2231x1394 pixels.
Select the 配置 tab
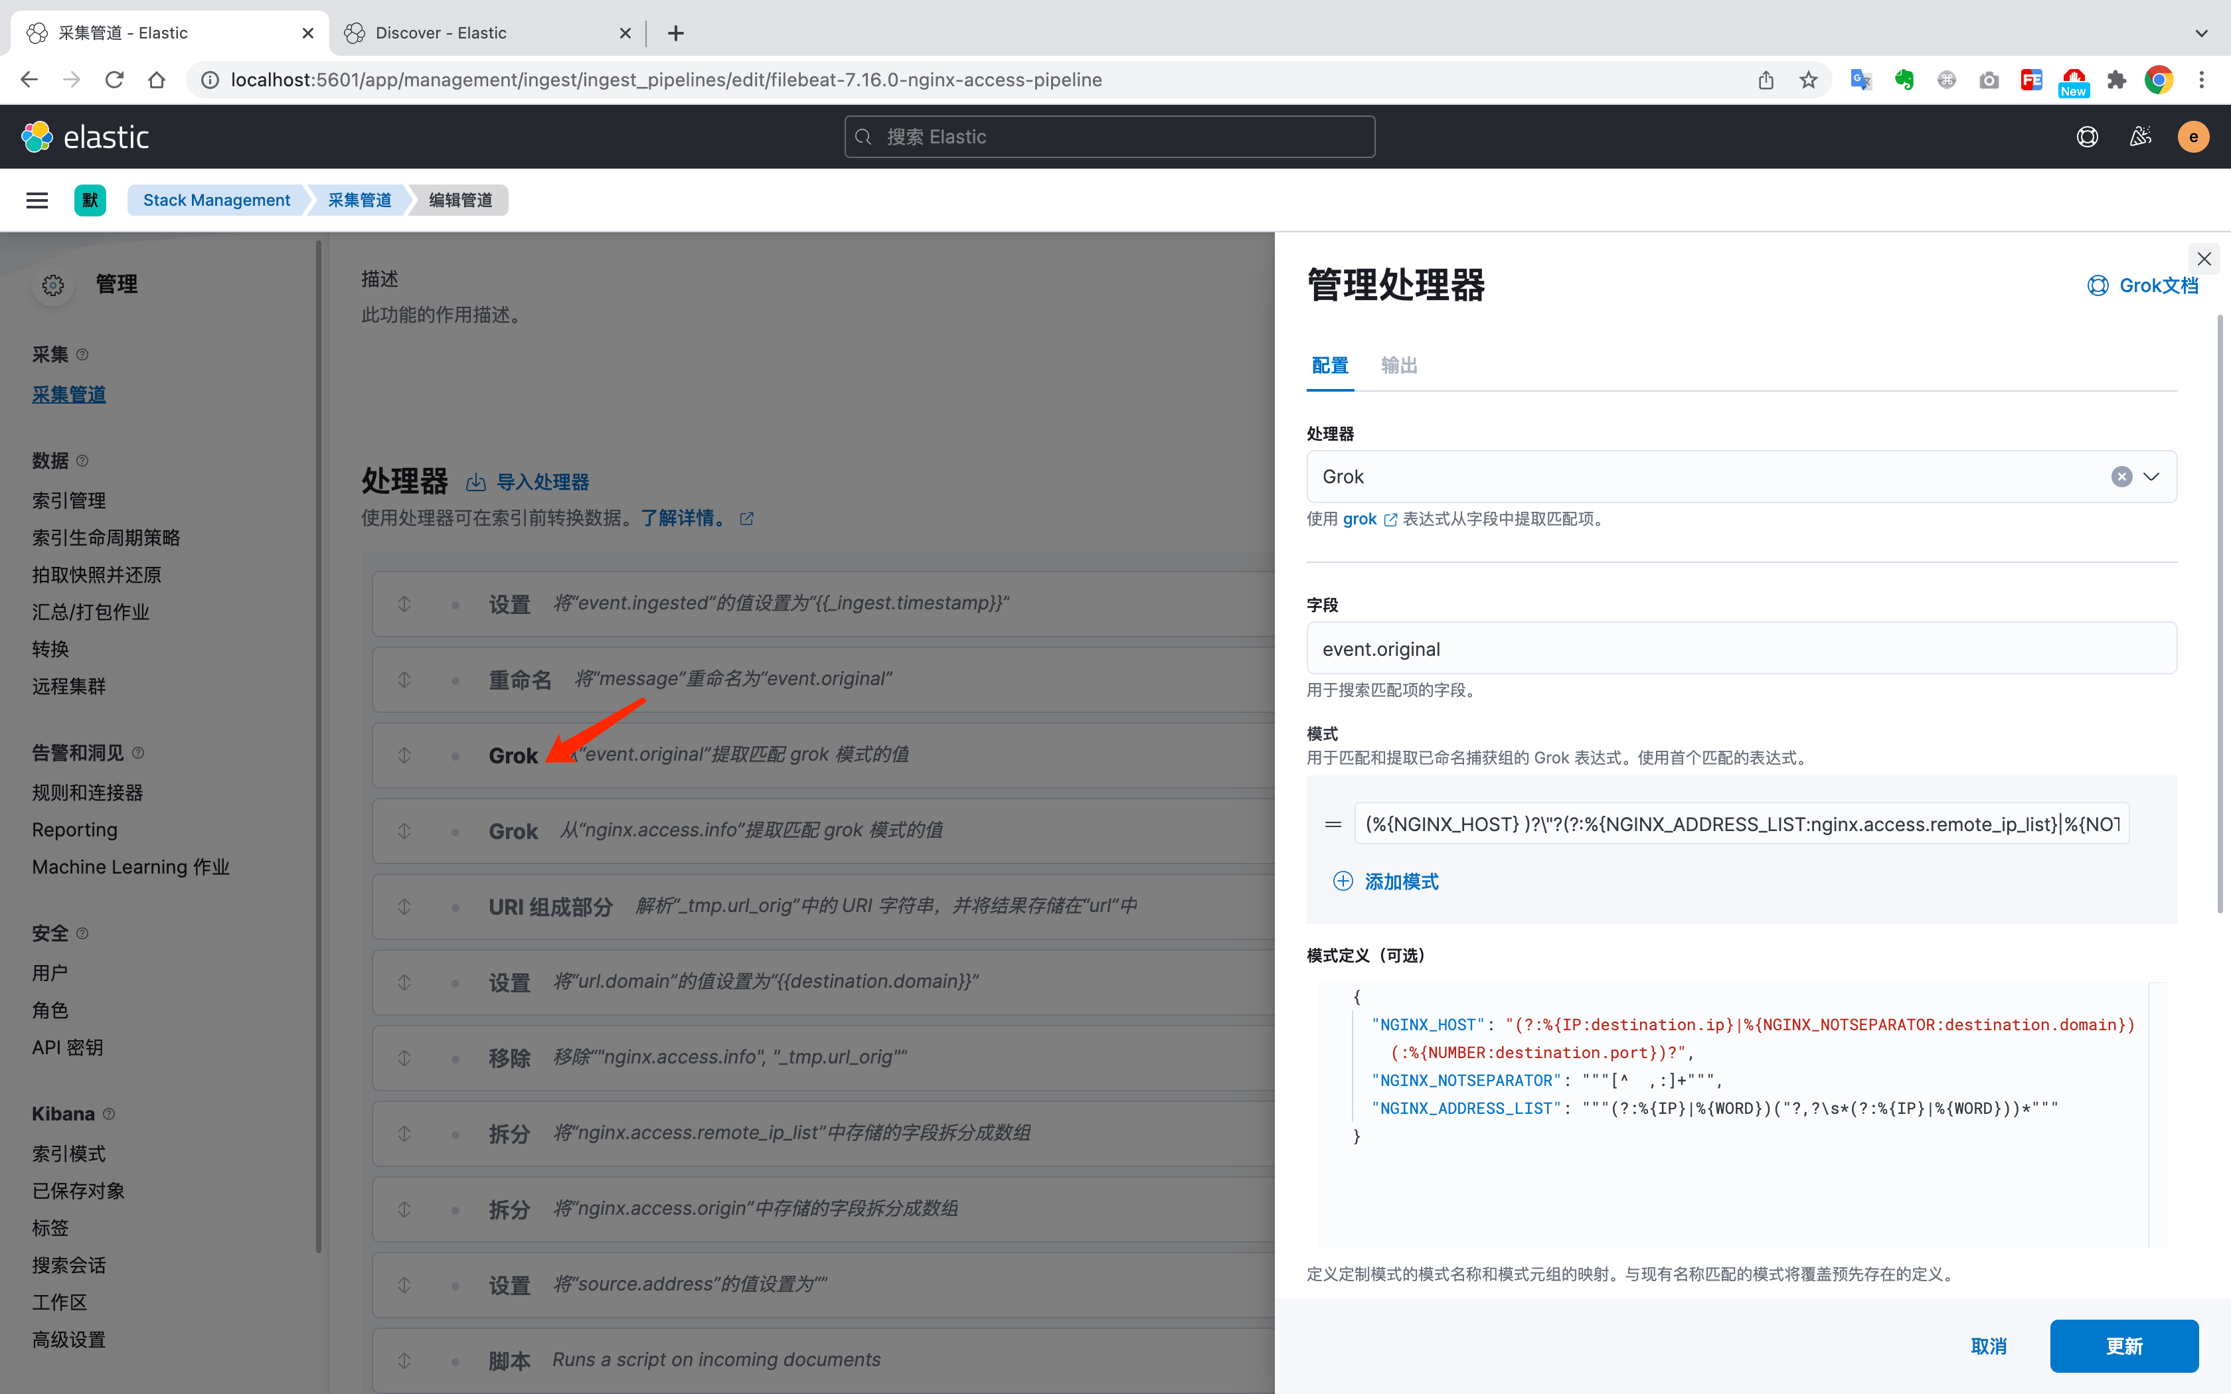[1329, 365]
